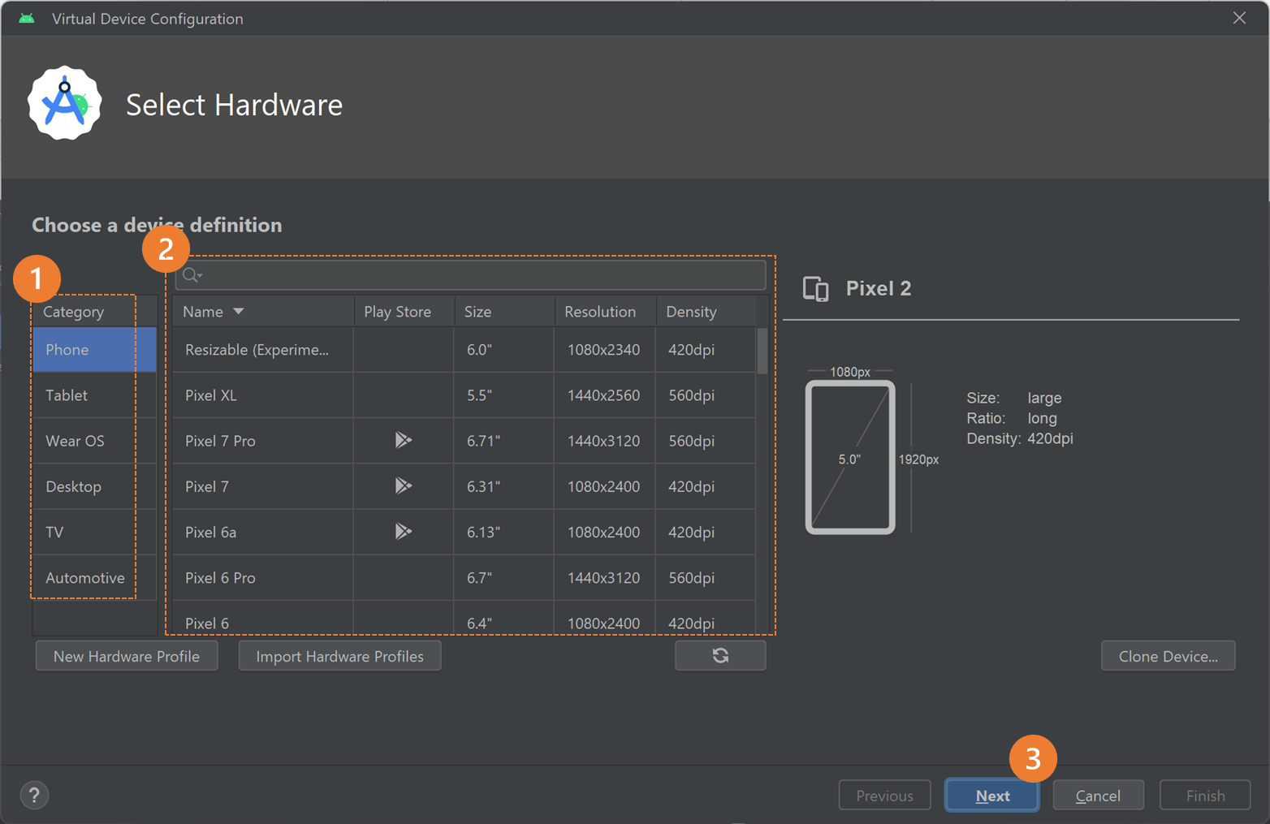This screenshot has width=1270, height=824.
Task: Click Import Hardware Profiles button
Action: (339, 656)
